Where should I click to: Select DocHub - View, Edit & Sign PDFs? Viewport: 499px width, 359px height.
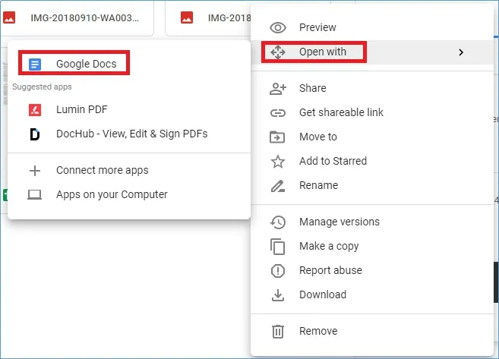[x=129, y=134]
